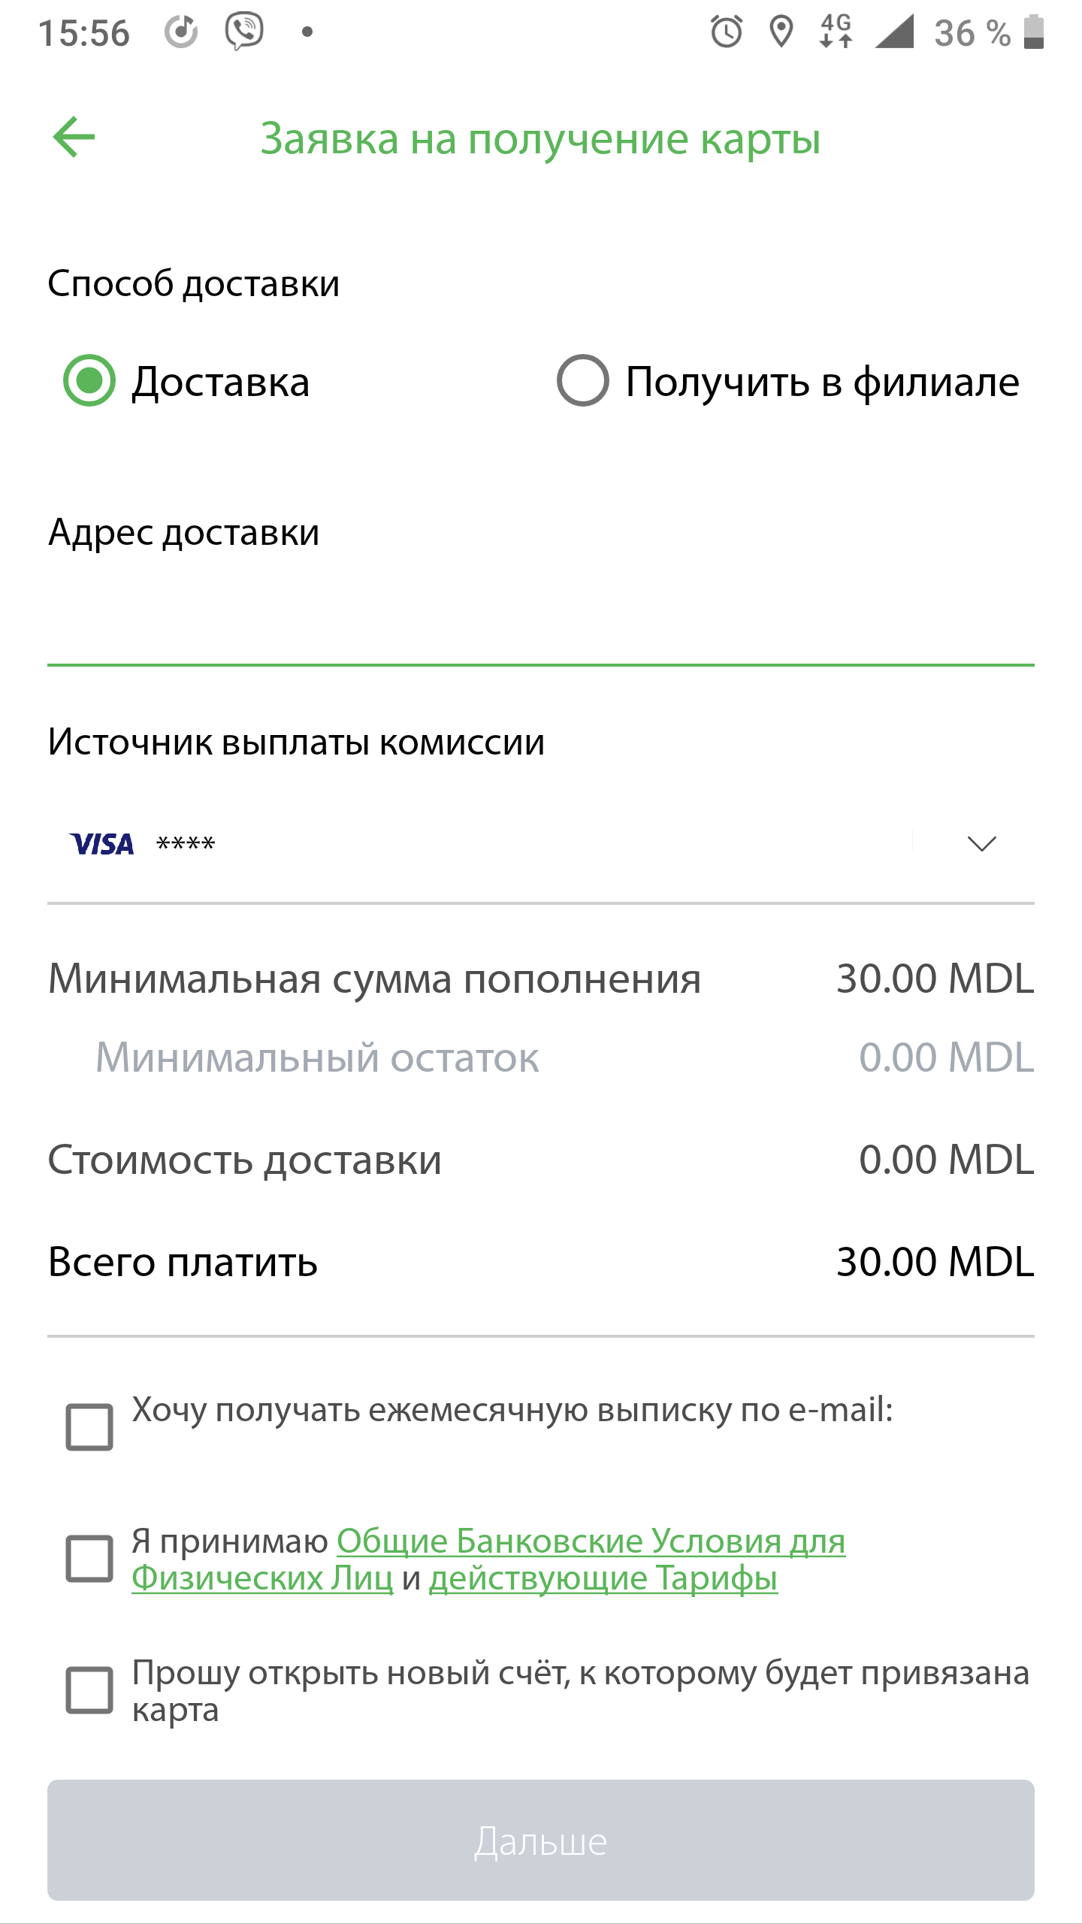The image size is (1082, 1924).
Task: Accept the general banking conditions checkbox
Action: 89,1559
